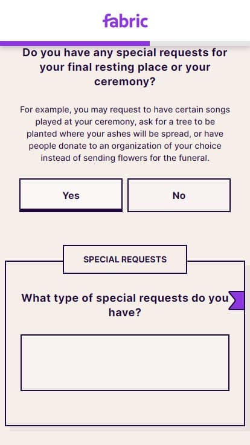The image size is (250, 445).
Task: Select the Yes answer option
Action: click(71, 195)
